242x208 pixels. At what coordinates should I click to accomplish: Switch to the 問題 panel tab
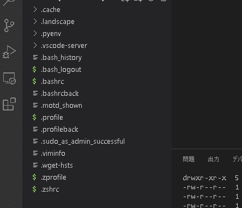tap(189, 159)
